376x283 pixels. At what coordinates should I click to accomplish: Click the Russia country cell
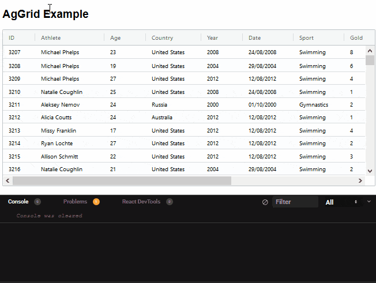(x=159, y=105)
